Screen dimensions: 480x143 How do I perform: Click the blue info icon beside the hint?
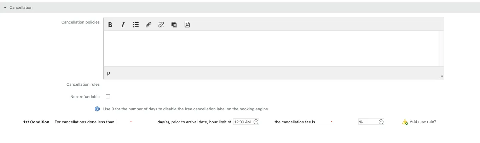[x=97, y=109]
